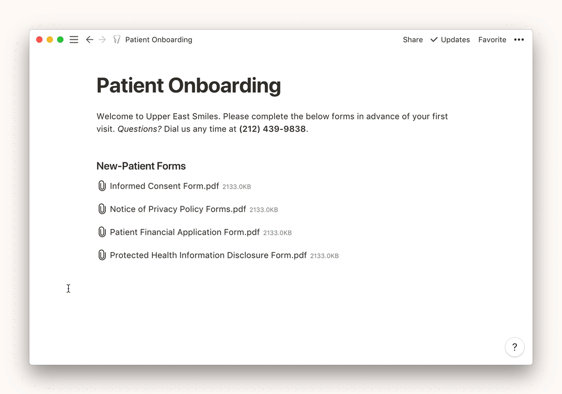Click the Patient Onboarding breadcrumb title

click(x=158, y=40)
